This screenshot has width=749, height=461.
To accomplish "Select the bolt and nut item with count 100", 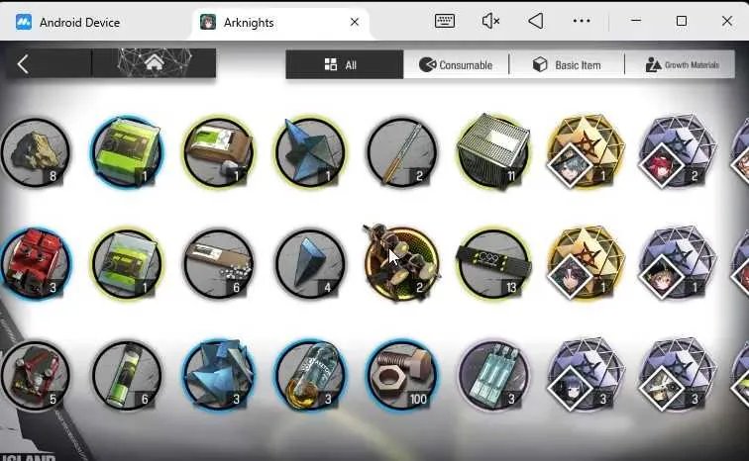I will coord(402,375).
